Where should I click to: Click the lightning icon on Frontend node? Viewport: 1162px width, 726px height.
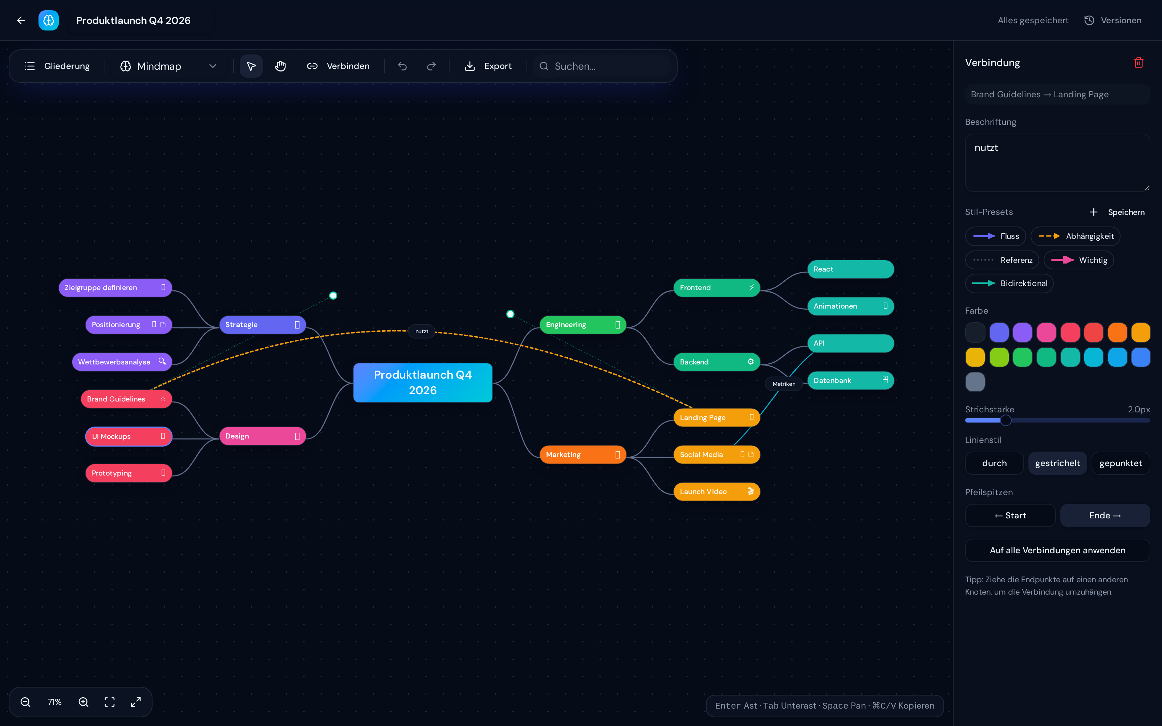(751, 287)
